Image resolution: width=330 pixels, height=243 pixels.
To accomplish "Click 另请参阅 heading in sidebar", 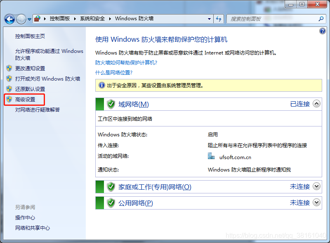I will (x=25, y=207).
